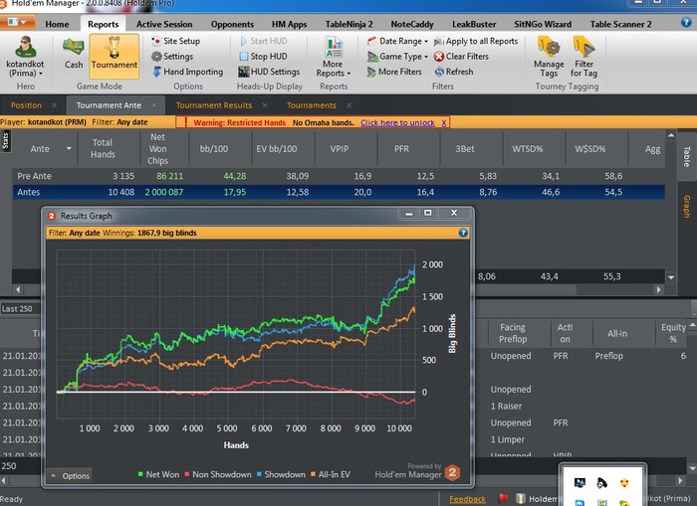Switch to the Table side tab
Viewport: 697px width, 506px height.
coord(687,157)
